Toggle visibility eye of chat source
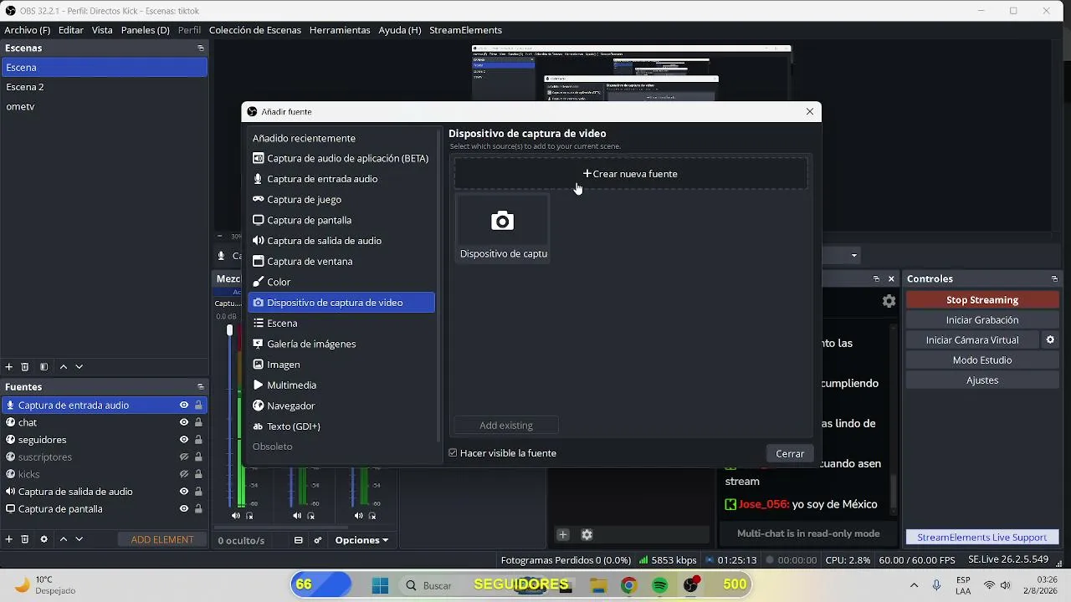 [184, 422]
